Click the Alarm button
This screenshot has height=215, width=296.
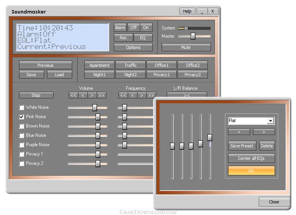coord(120,27)
